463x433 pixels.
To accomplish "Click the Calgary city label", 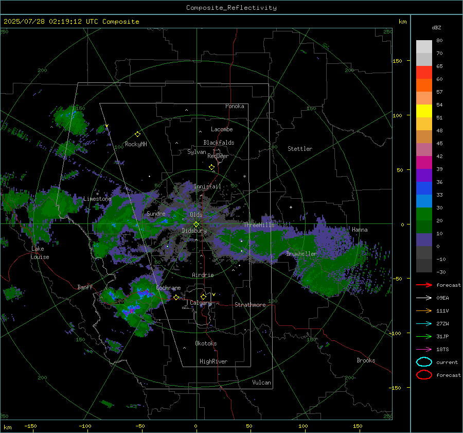I will coord(201,303).
